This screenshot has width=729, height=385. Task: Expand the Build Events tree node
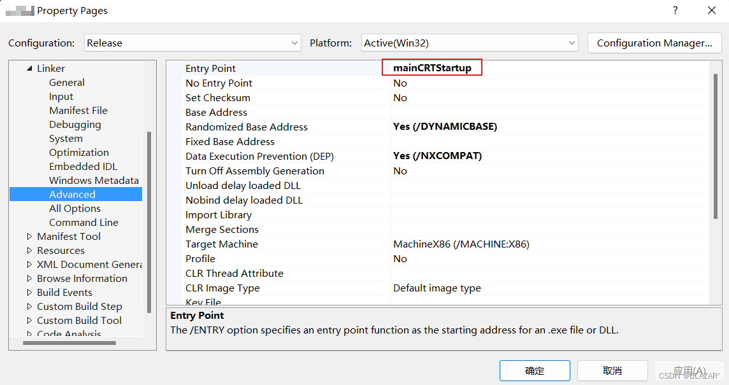pos(29,293)
